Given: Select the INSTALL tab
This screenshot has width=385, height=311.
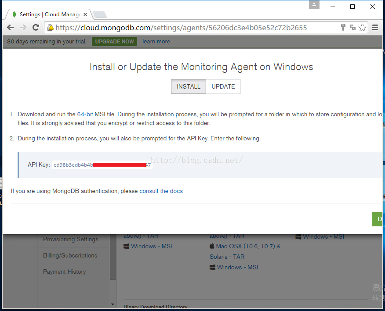Looking at the screenshot, I should point(189,86).
